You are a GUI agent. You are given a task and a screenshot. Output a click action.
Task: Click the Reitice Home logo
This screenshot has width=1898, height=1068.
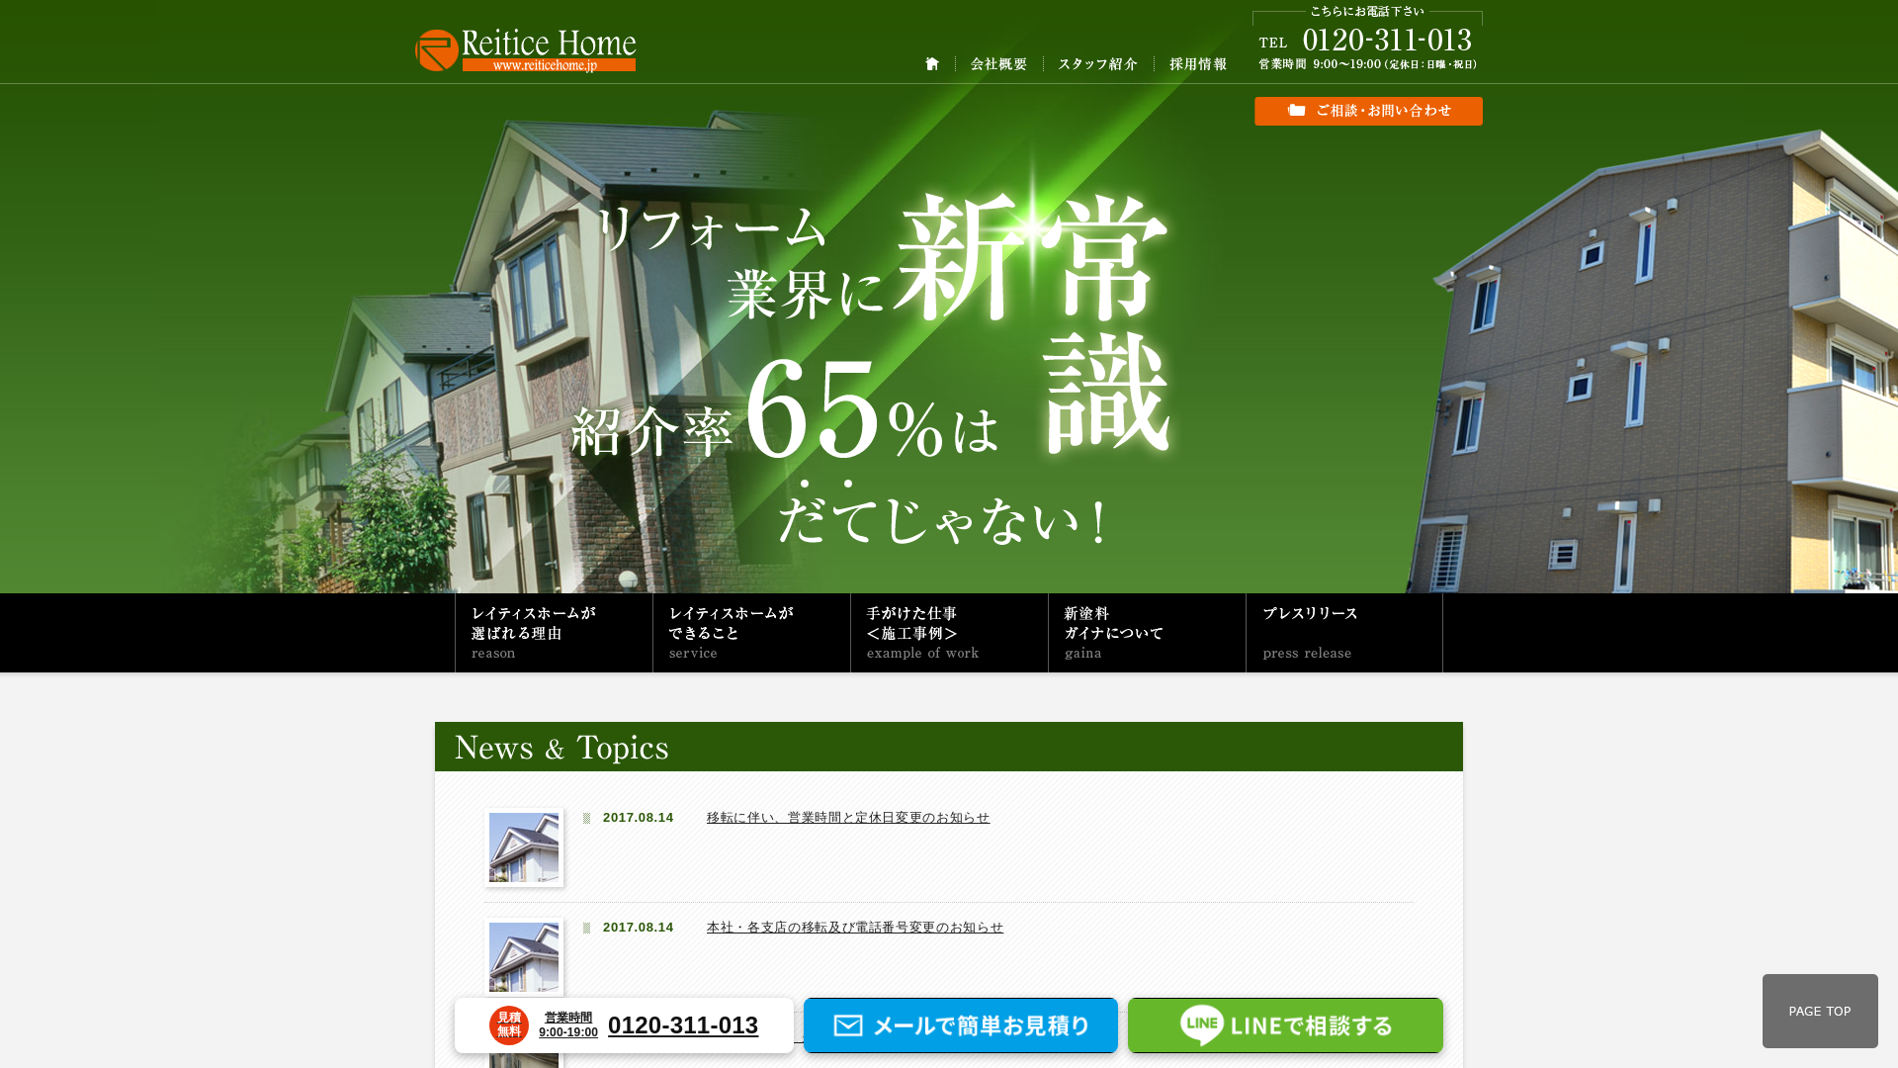525,50
